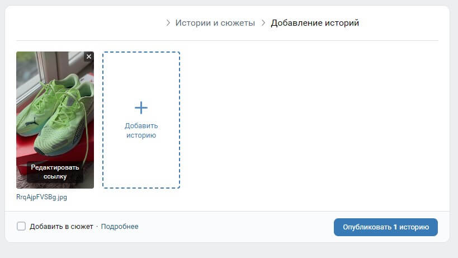The width and height of the screenshot is (458, 258).
Task: Open the 'Подробнее' link
Action: 120,227
